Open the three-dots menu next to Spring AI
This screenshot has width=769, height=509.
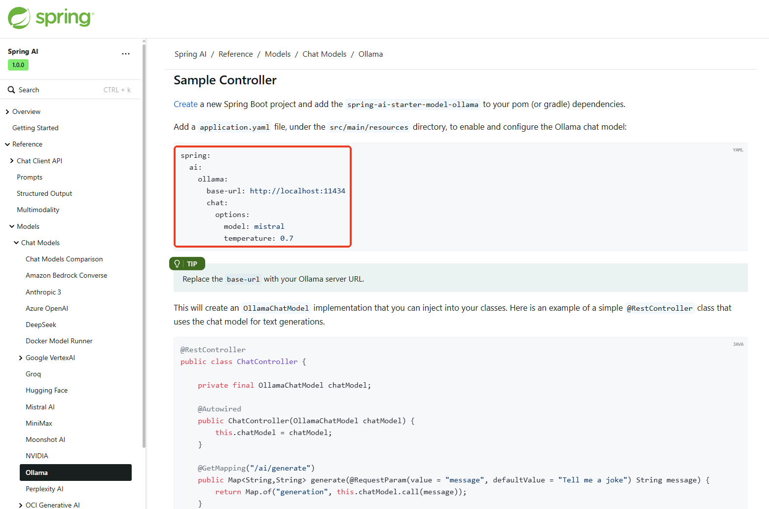tap(126, 54)
